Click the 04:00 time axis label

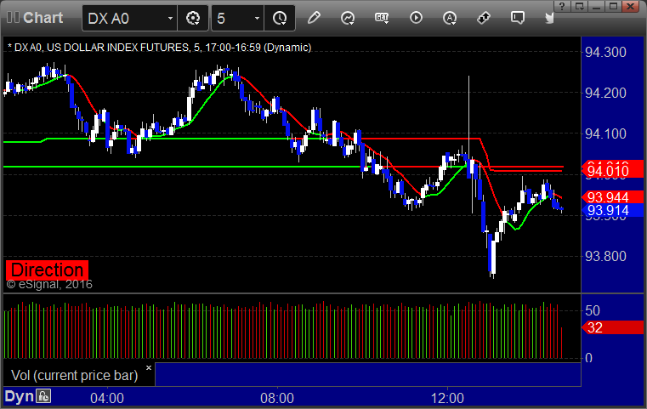click(107, 398)
